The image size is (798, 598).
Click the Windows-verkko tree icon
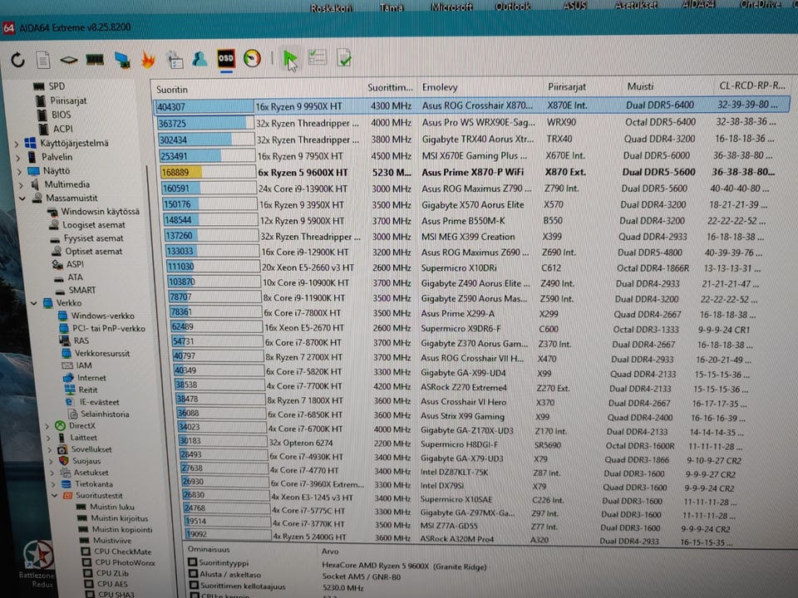[x=63, y=316]
